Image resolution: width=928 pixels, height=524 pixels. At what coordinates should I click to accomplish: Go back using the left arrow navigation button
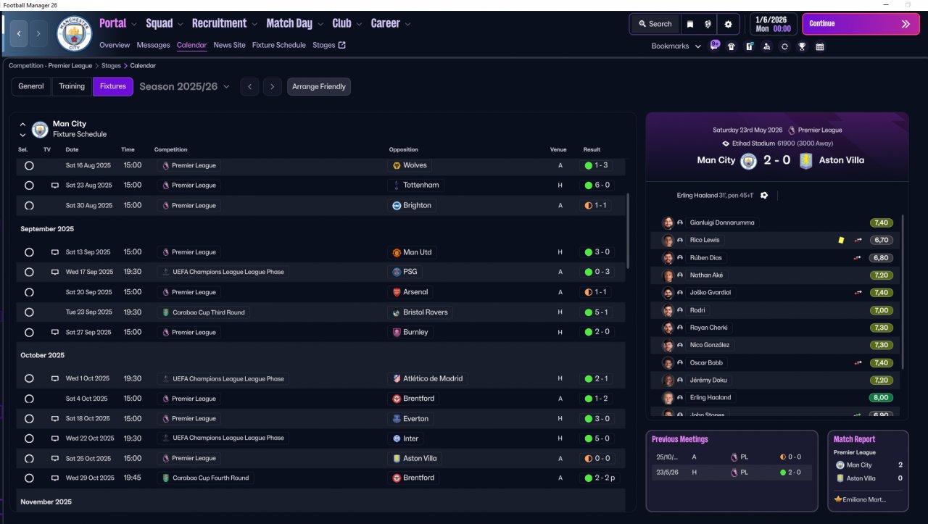click(x=19, y=33)
